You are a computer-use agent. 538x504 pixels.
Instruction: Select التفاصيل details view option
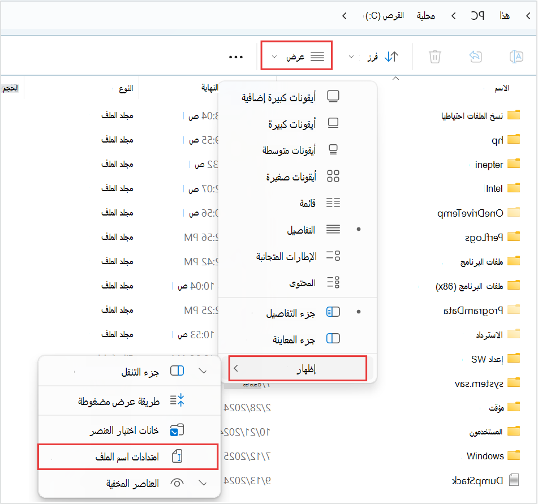(297, 230)
